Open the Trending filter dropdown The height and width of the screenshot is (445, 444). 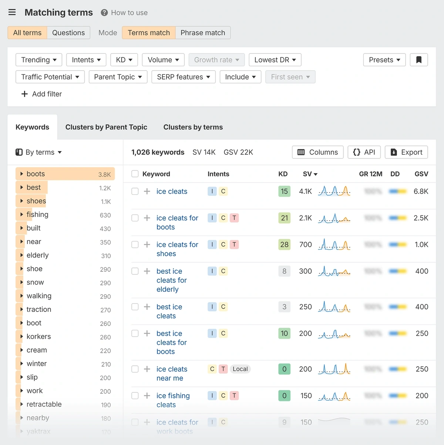(39, 60)
